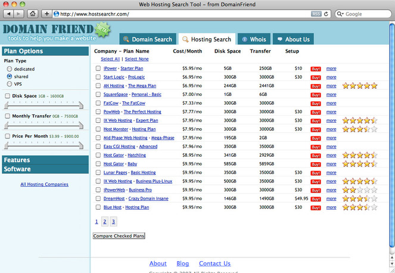The height and width of the screenshot is (273, 395).
Task: Select the shared plan type
Action: pos(10,76)
